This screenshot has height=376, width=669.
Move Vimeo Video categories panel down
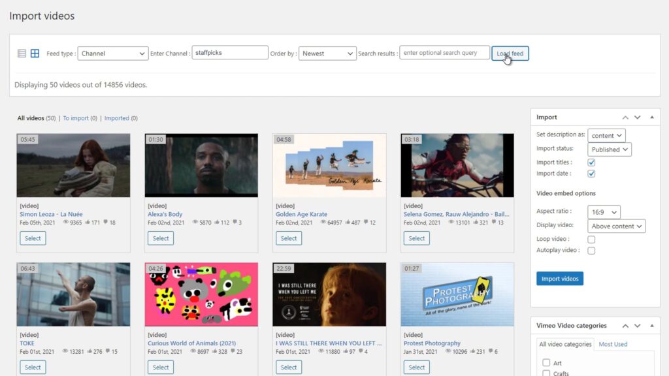(x=638, y=325)
